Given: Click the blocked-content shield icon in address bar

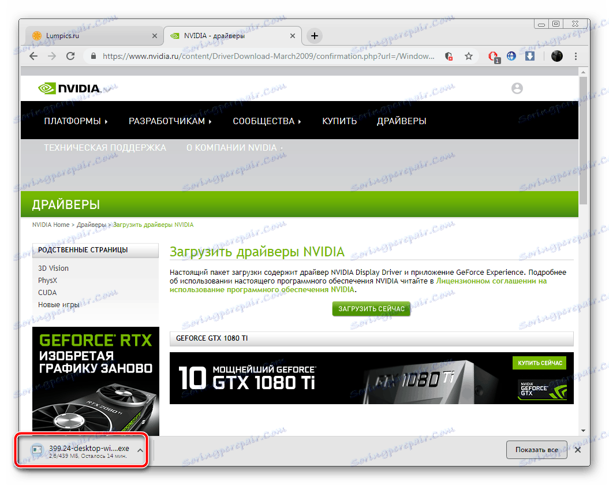Looking at the screenshot, I should tap(449, 57).
